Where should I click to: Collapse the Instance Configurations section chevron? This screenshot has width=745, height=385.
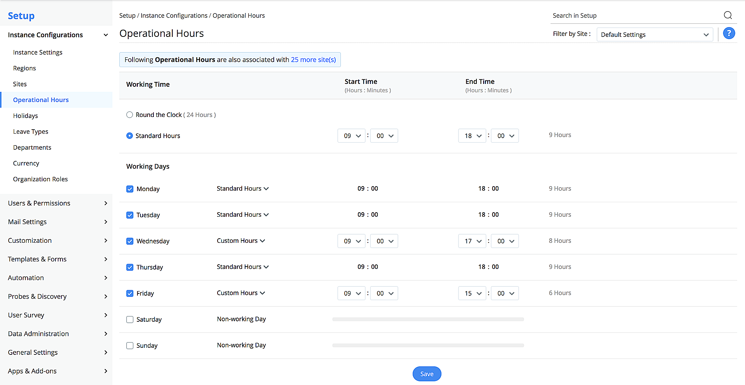(x=106, y=35)
